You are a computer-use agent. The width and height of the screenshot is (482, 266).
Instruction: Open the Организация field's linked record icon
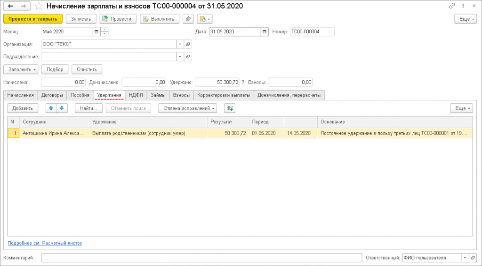(x=188, y=44)
